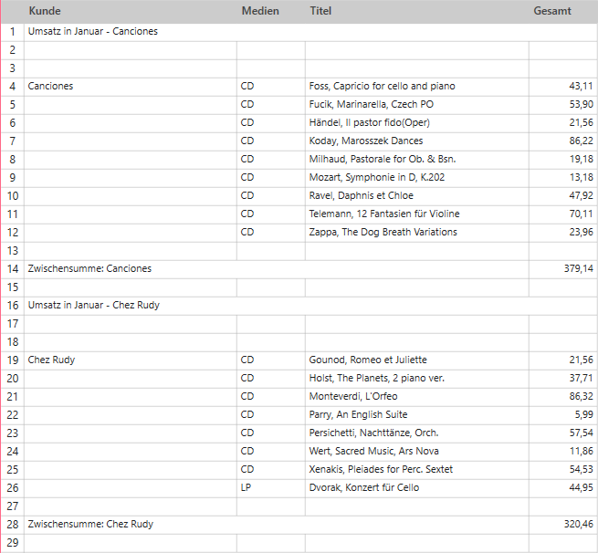The width and height of the screenshot is (598, 553).
Task: Click the subtotal value 379,14
Action: click(x=574, y=269)
